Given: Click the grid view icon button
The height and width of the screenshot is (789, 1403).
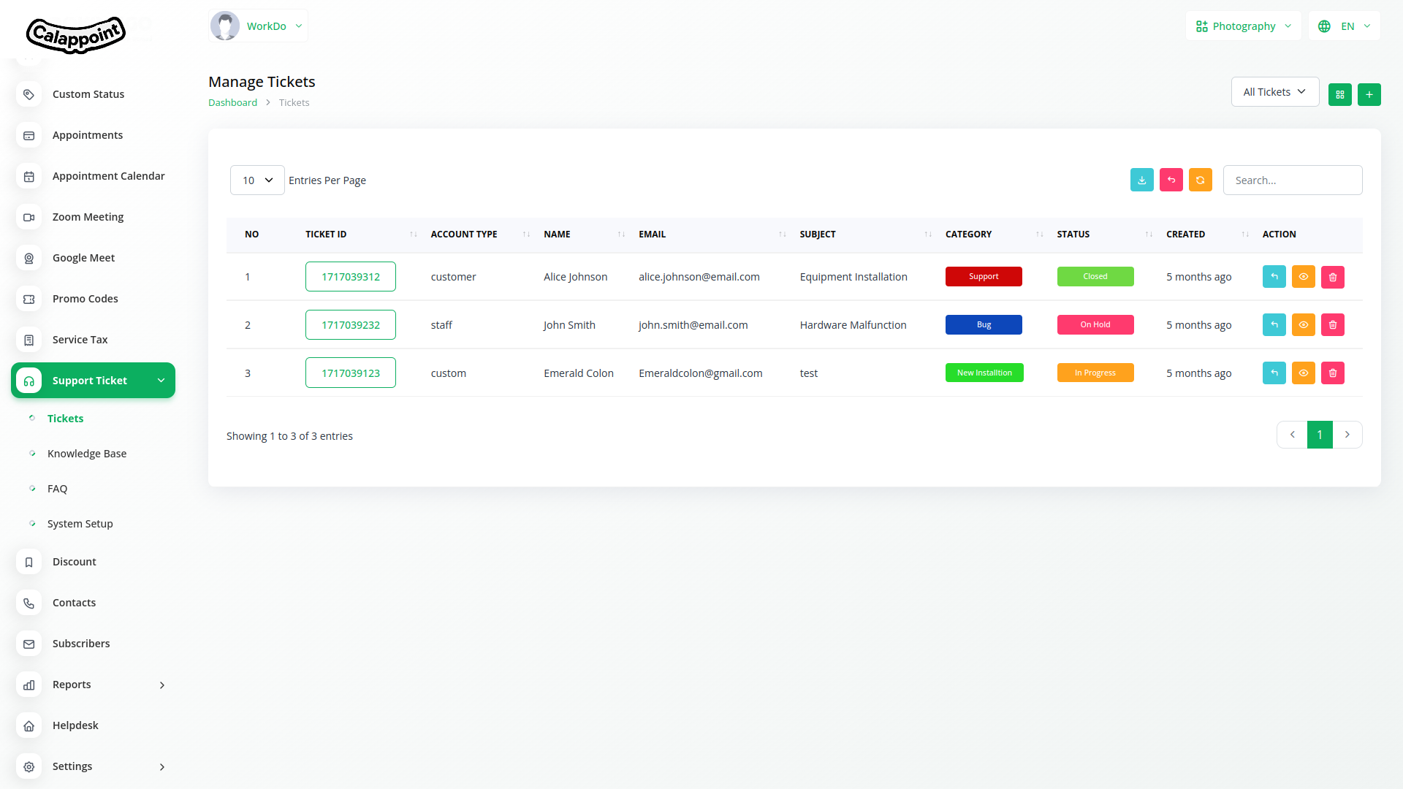Looking at the screenshot, I should (1339, 94).
